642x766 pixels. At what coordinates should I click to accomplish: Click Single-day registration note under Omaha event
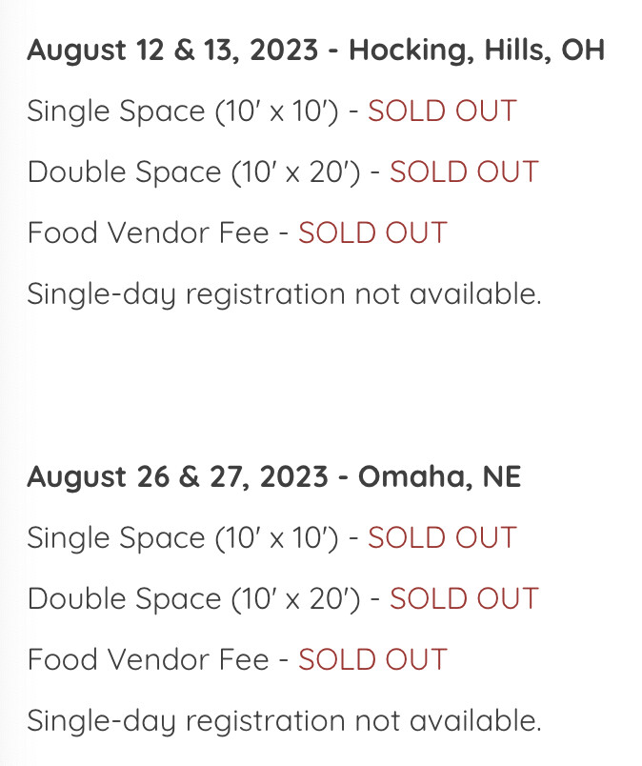click(284, 719)
